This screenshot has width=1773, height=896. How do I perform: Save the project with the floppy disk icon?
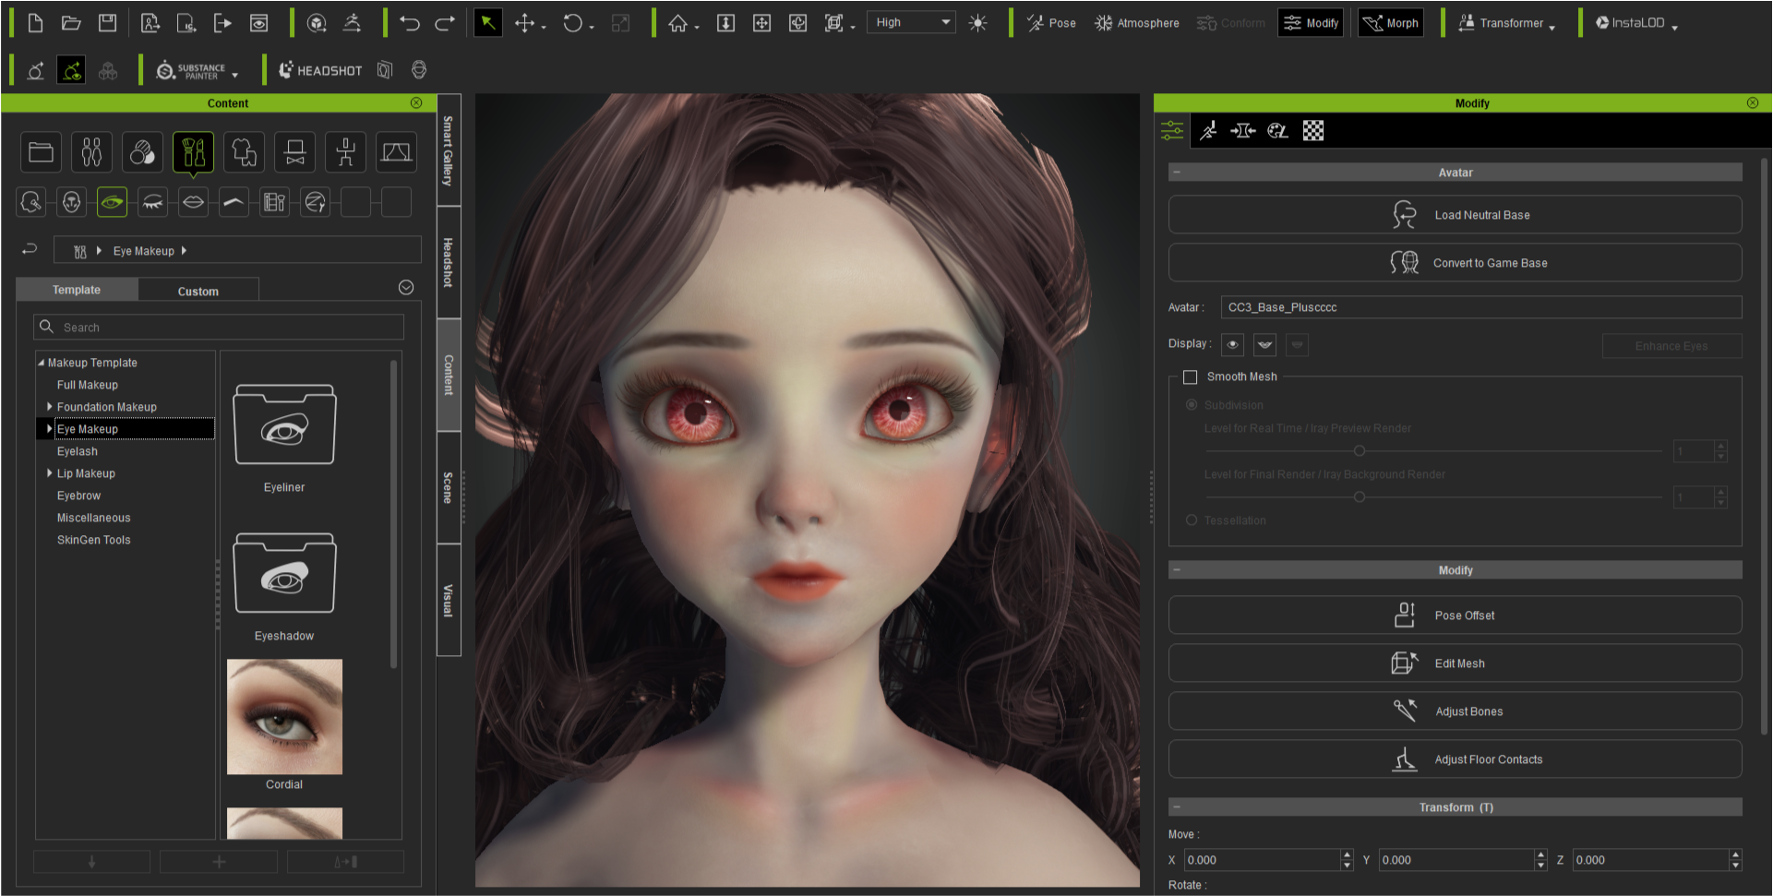108,23
